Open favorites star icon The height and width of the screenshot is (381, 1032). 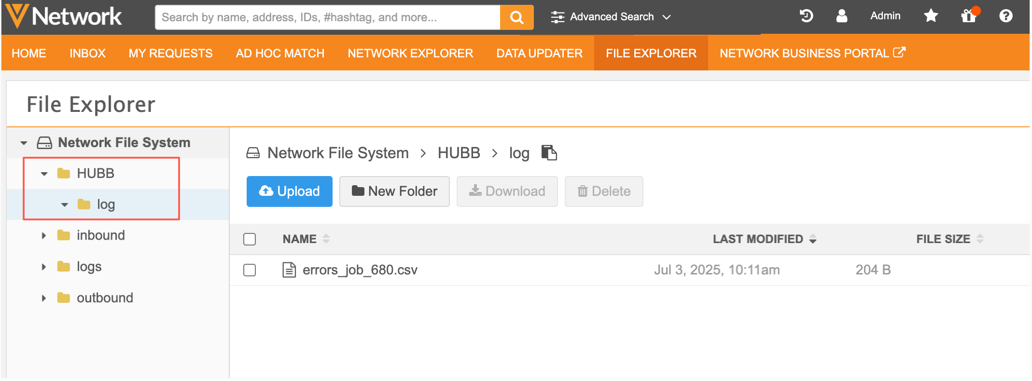pos(931,16)
